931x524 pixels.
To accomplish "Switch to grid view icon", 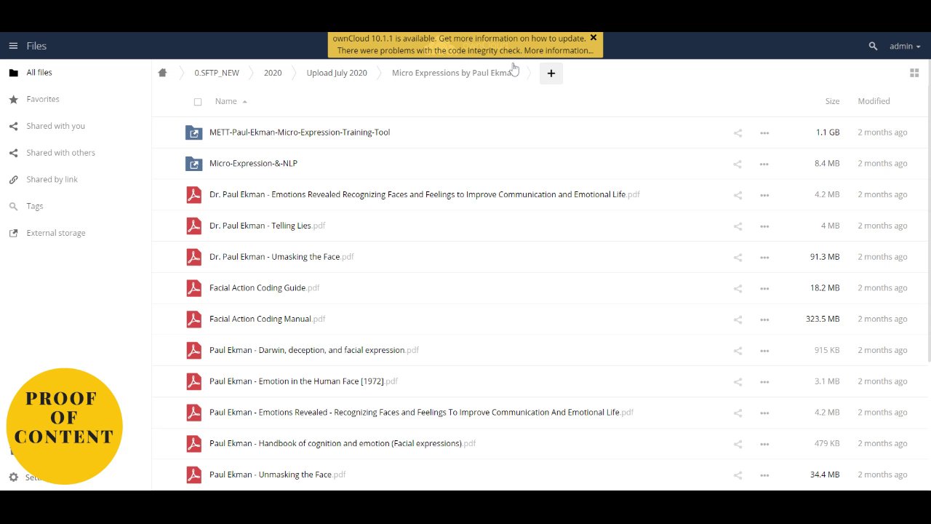I will pyautogui.click(x=914, y=73).
